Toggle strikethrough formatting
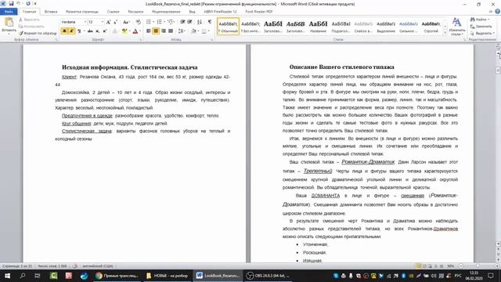This screenshot has width=501, height=282. point(90,31)
